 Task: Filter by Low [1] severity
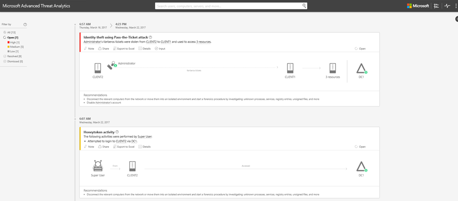(x=13, y=51)
